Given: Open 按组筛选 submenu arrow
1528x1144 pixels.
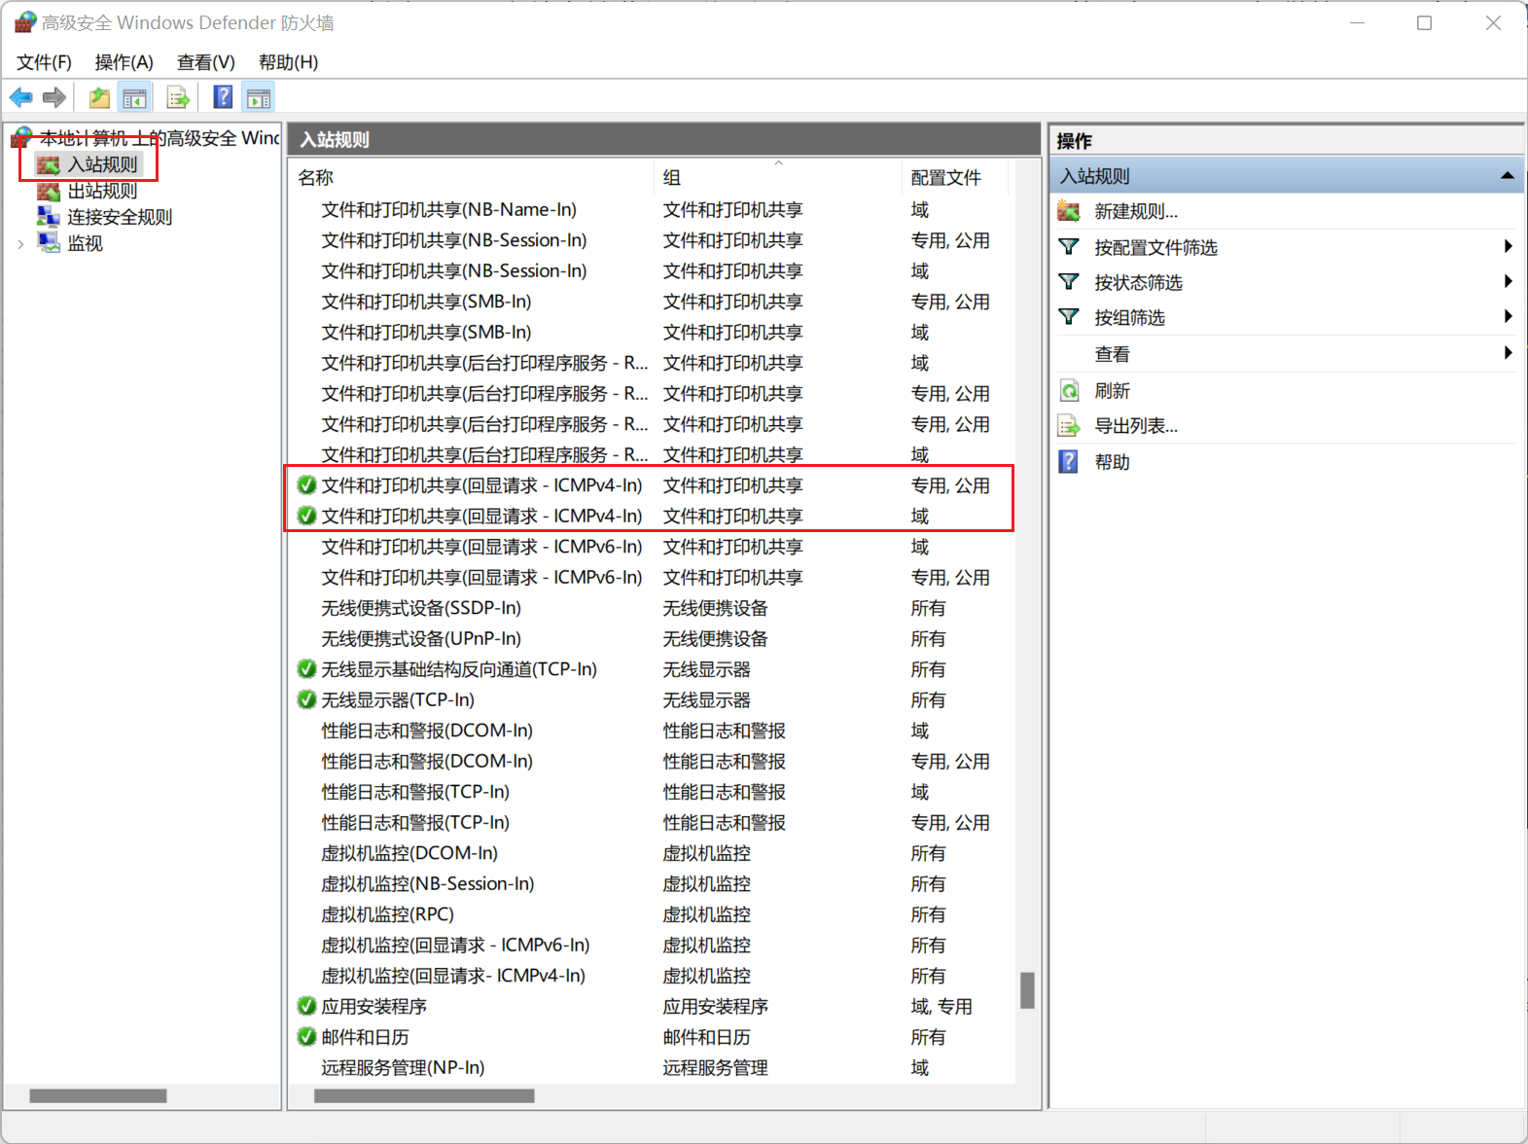Looking at the screenshot, I should pyautogui.click(x=1508, y=316).
